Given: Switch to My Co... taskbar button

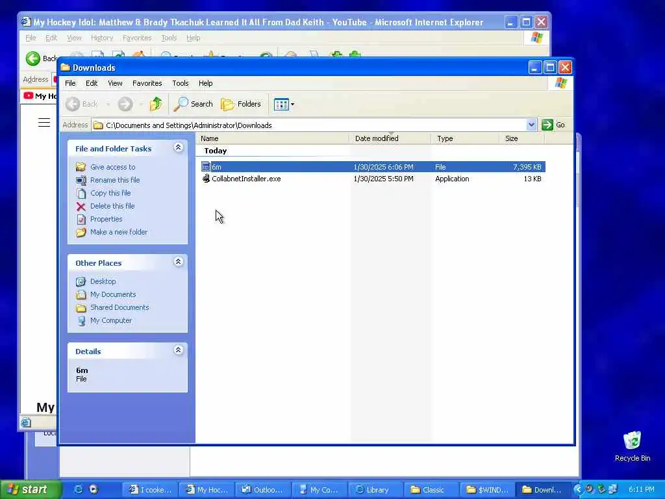Looking at the screenshot, I should pyautogui.click(x=320, y=490).
